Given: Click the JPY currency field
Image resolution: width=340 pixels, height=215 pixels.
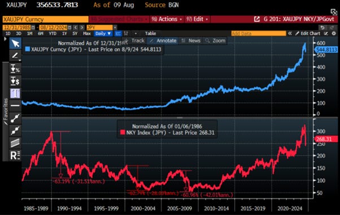Looking at the screenshot, I should [x=99, y=28].
